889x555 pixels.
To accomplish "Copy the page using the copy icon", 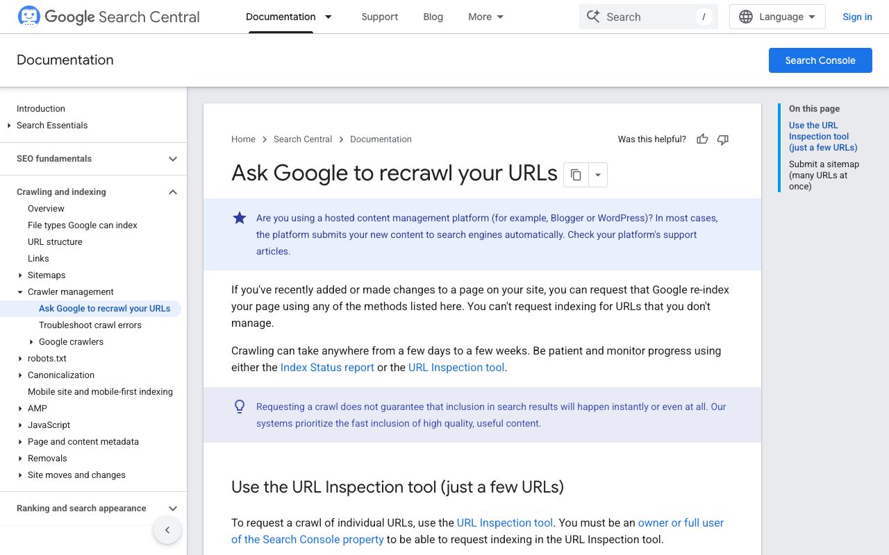I will tap(576, 175).
